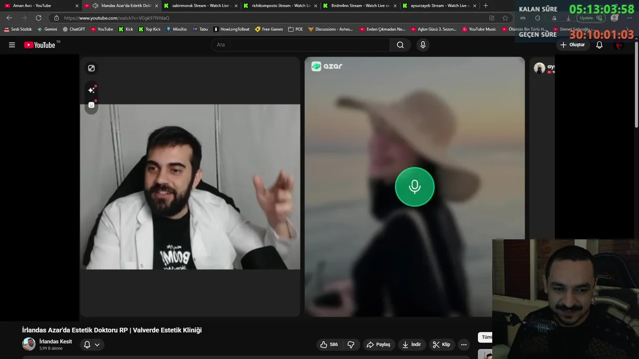Focus the YouTube Ara search field
Viewport: 639px width, 359px height.
tap(301, 45)
